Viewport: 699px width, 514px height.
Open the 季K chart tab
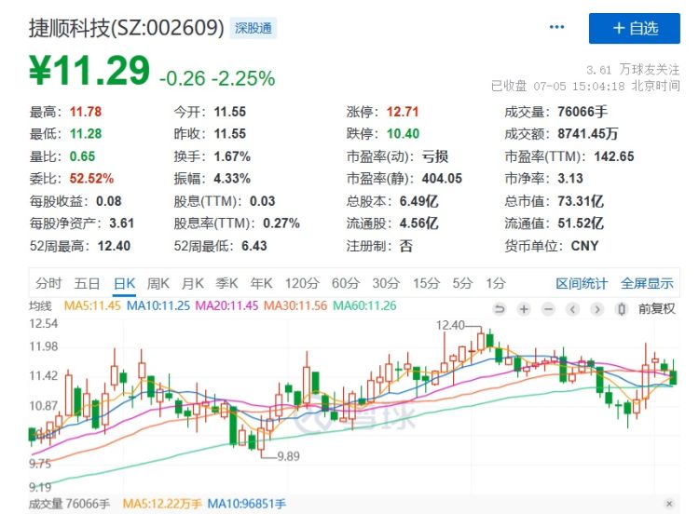point(226,283)
